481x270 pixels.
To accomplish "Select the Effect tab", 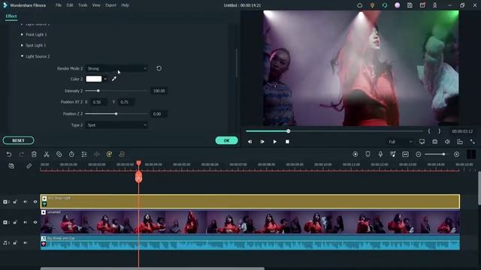I will click(x=11, y=16).
